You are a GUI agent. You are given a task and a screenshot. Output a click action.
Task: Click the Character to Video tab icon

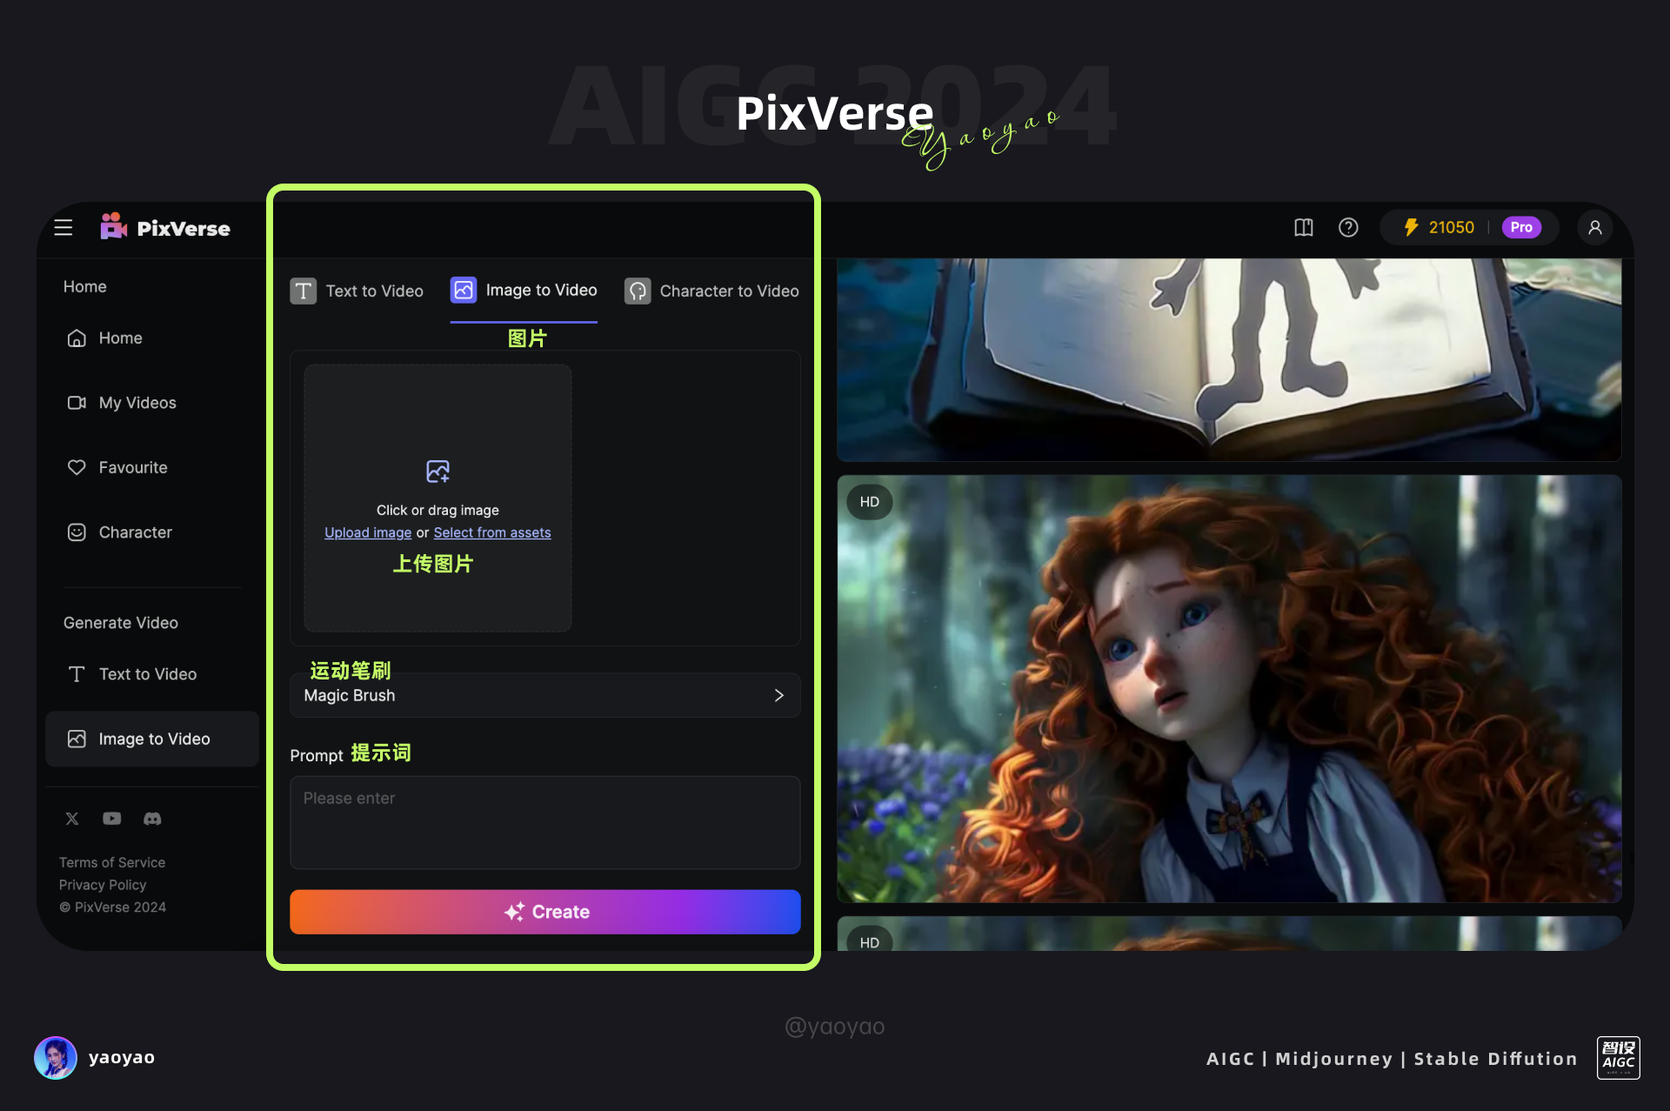click(x=638, y=291)
